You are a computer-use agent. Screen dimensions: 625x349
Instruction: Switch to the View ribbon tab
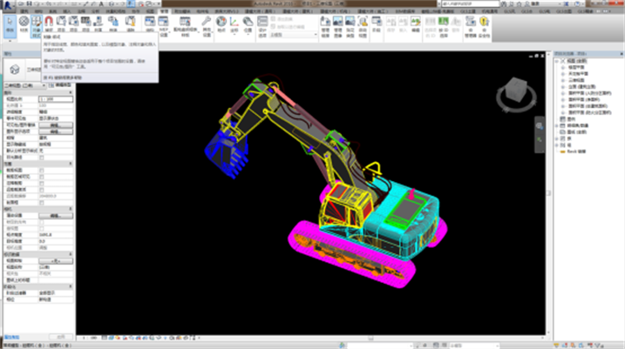pos(149,11)
